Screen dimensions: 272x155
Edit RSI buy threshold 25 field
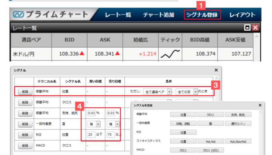coord(92,135)
